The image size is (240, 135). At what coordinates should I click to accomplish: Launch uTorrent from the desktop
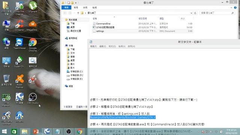point(33,7)
